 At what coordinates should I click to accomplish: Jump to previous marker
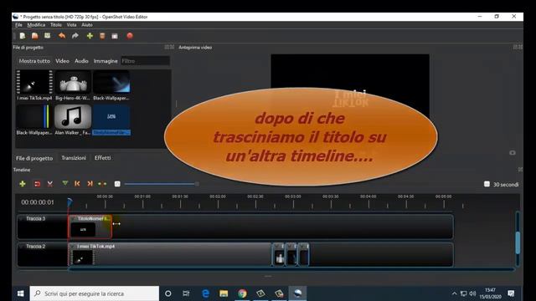[77, 184]
